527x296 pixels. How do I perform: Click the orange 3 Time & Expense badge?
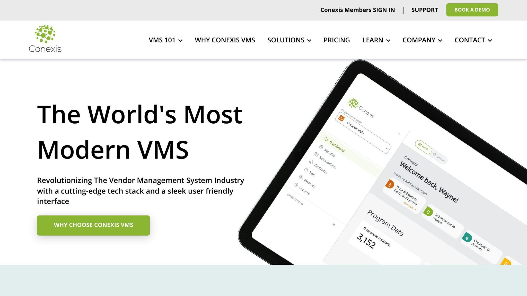(x=390, y=184)
